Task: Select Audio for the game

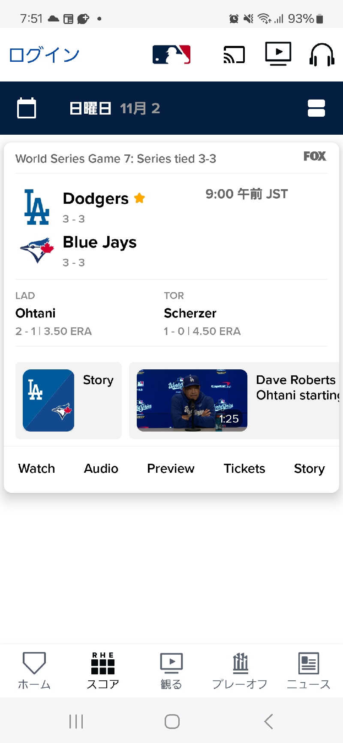Action: [101, 468]
